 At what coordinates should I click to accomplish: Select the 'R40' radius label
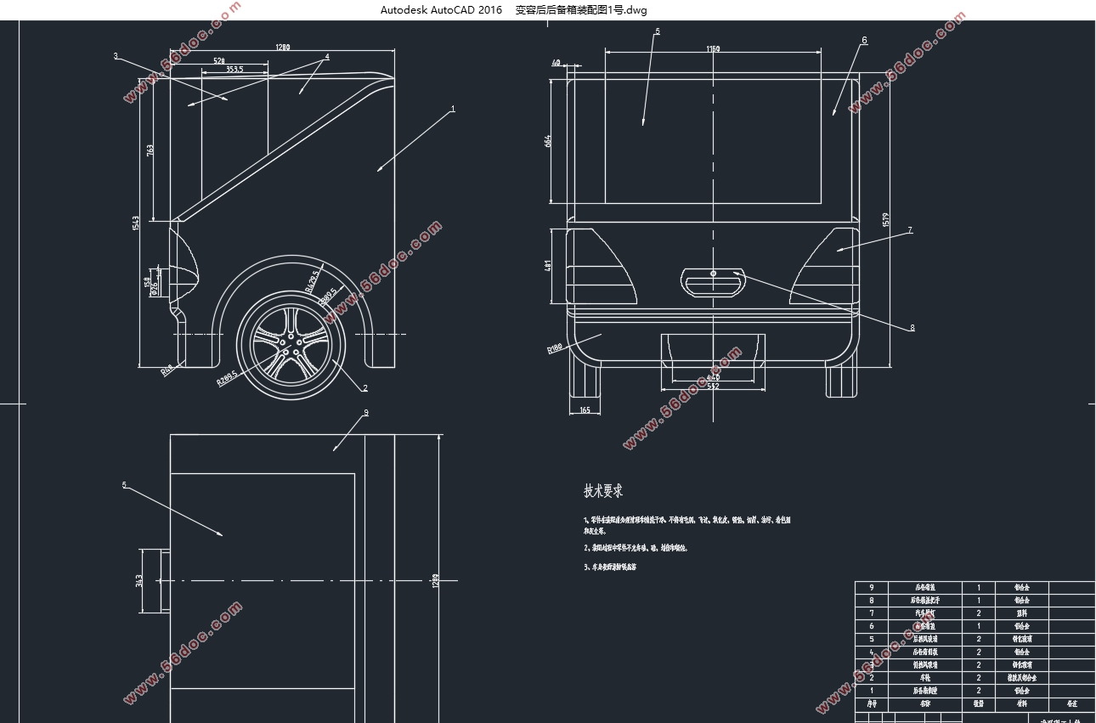[168, 371]
